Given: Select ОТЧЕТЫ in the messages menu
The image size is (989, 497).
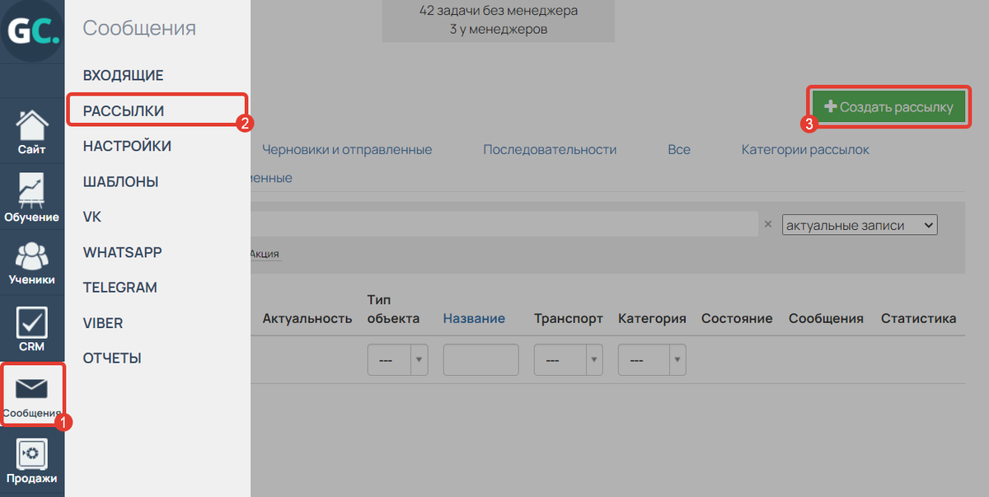Looking at the screenshot, I should 112,359.
